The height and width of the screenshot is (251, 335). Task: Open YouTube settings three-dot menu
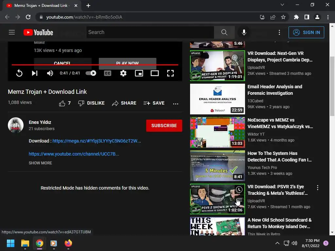pos(279,32)
